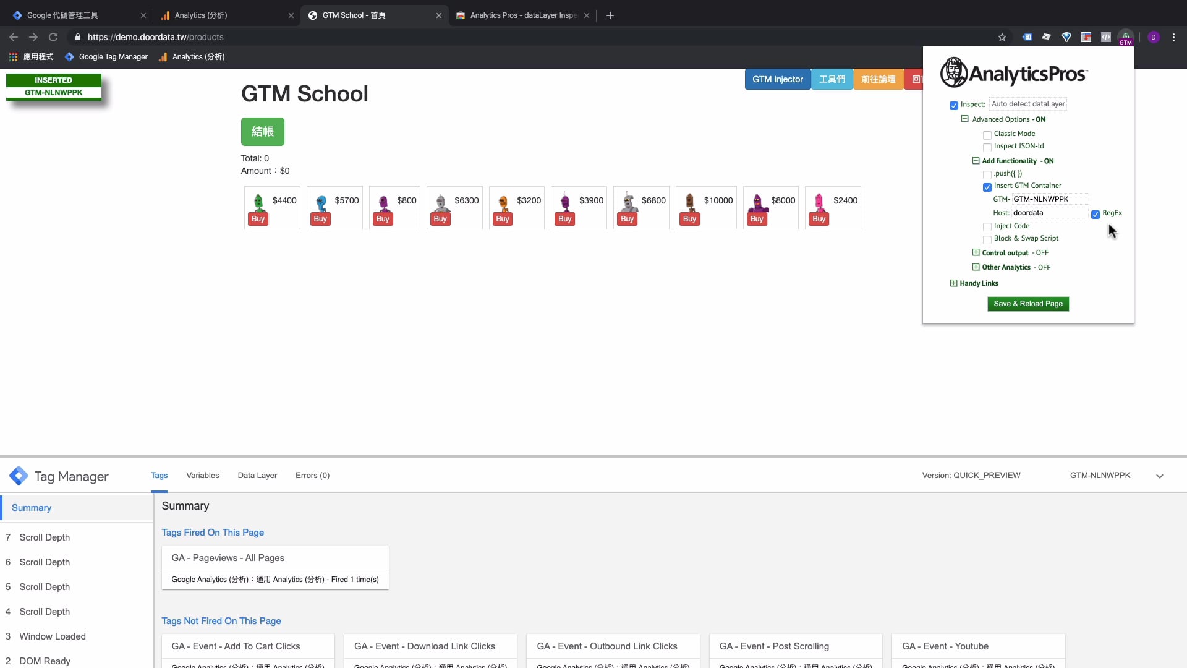Viewport: 1187px width, 668px height.
Task: Open the GTM dataLayer Inspector extension icon
Action: (x=1125, y=37)
